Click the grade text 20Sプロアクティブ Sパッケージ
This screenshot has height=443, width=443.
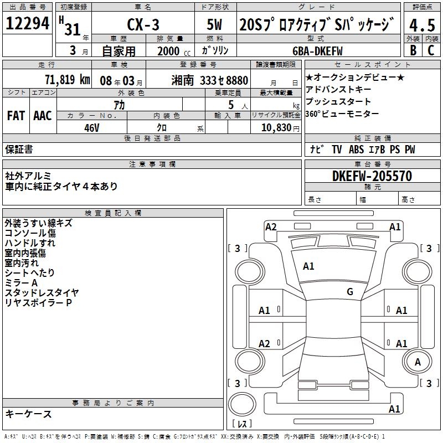[x=317, y=24]
